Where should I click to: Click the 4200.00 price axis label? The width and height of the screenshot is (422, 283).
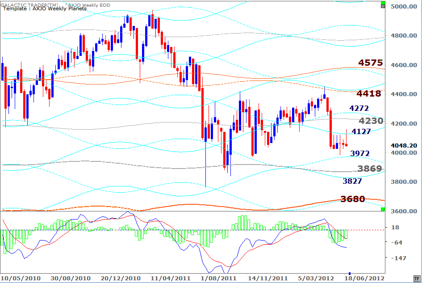[404, 123]
